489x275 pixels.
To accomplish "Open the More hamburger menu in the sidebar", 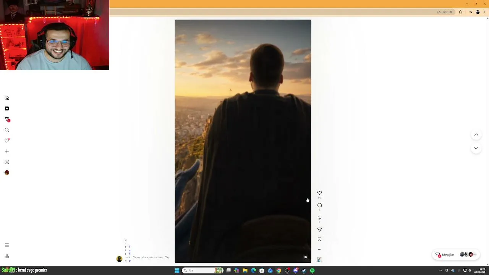I will tap(7, 245).
